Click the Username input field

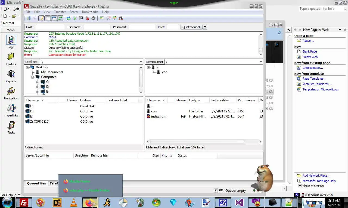[x=97, y=27]
